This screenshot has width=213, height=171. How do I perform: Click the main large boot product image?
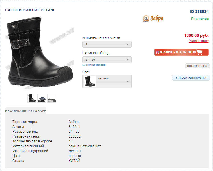point(40,53)
